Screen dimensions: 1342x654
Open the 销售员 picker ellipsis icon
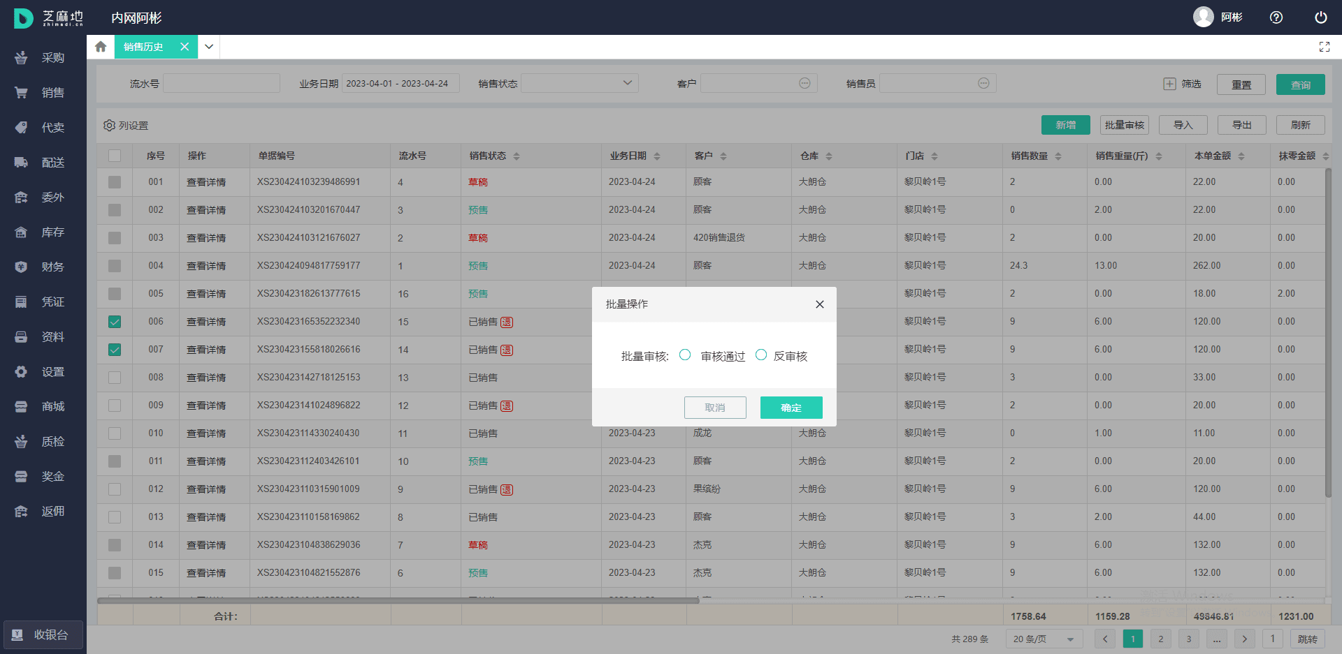click(x=983, y=83)
